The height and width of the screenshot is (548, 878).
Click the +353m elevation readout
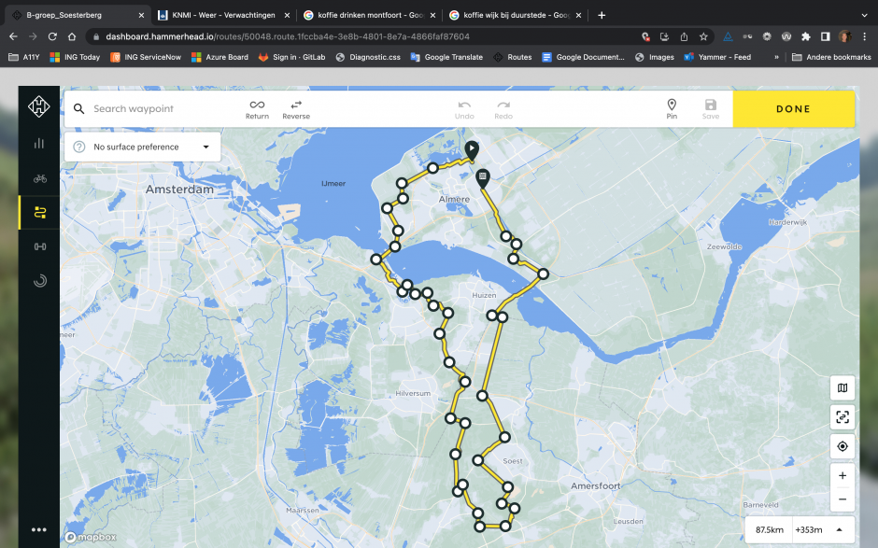[x=809, y=529]
